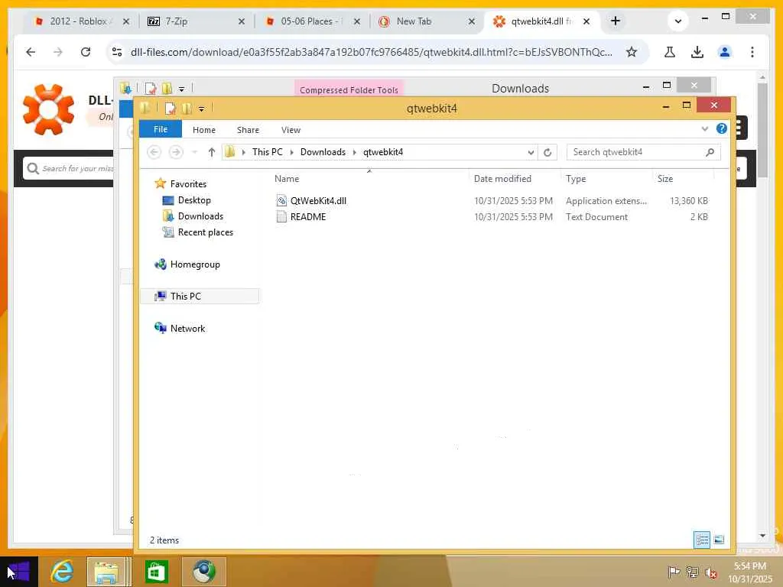
Task: Open Chrome tab search dropdown
Action: (x=677, y=21)
